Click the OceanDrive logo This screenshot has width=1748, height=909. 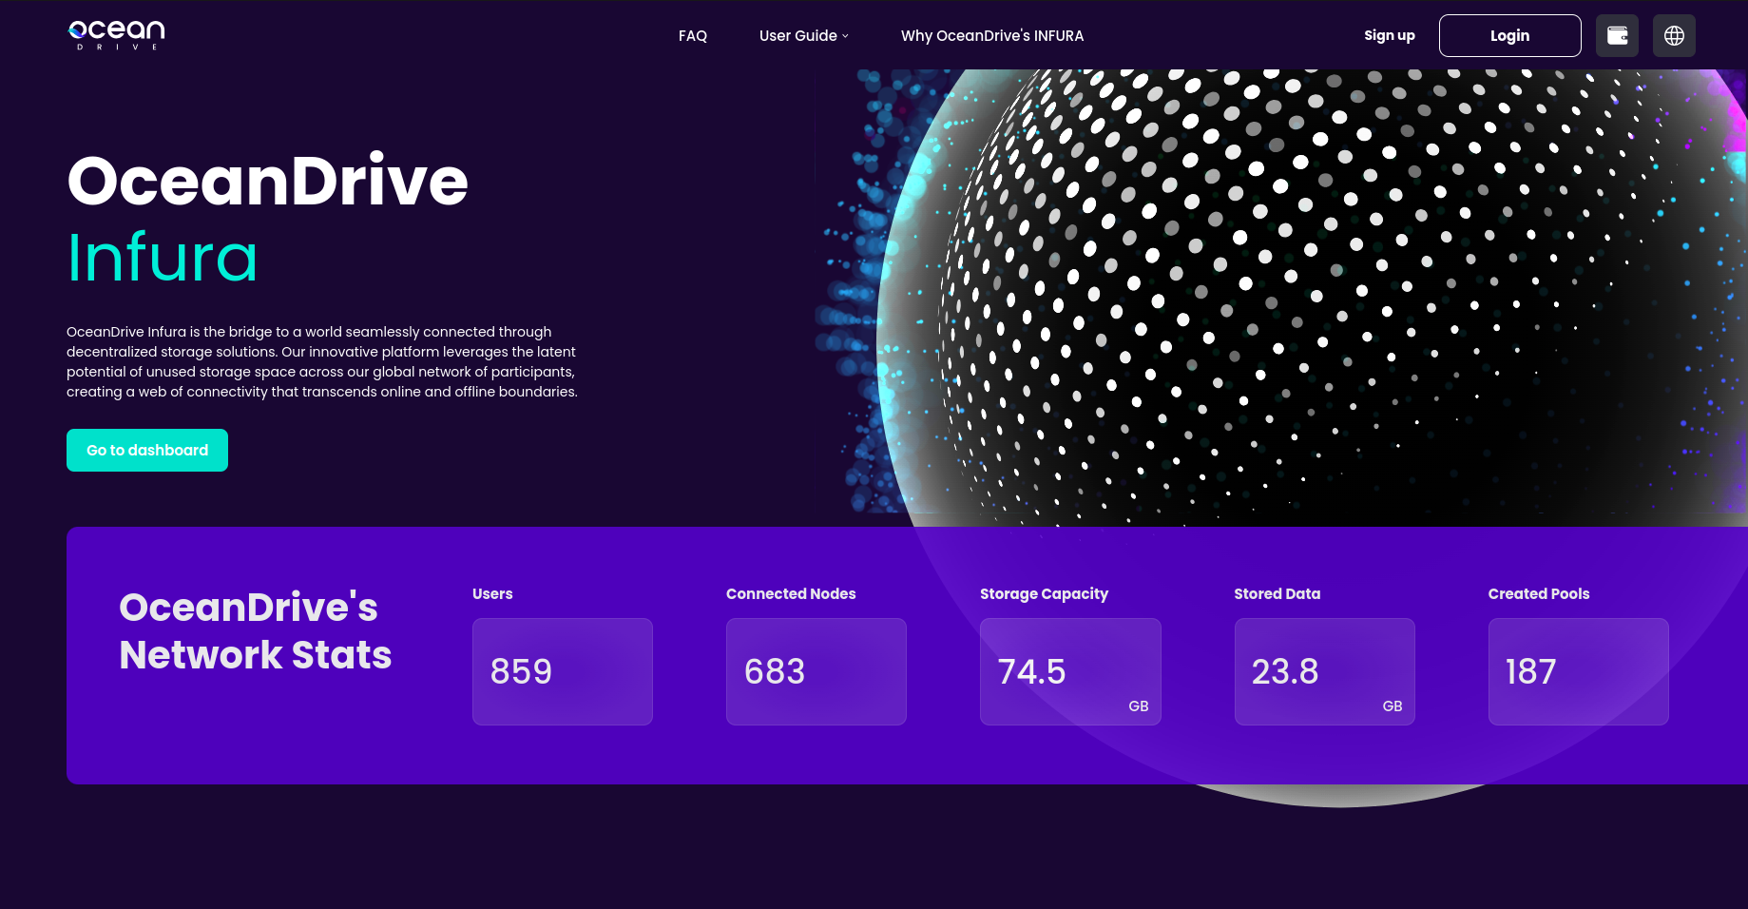coord(117,35)
